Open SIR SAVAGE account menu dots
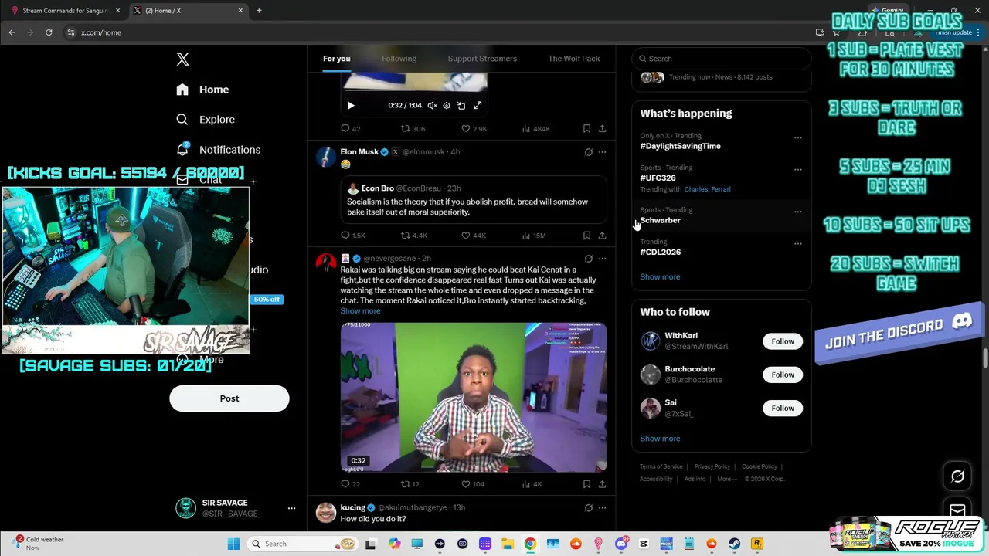 click(291, 508)
